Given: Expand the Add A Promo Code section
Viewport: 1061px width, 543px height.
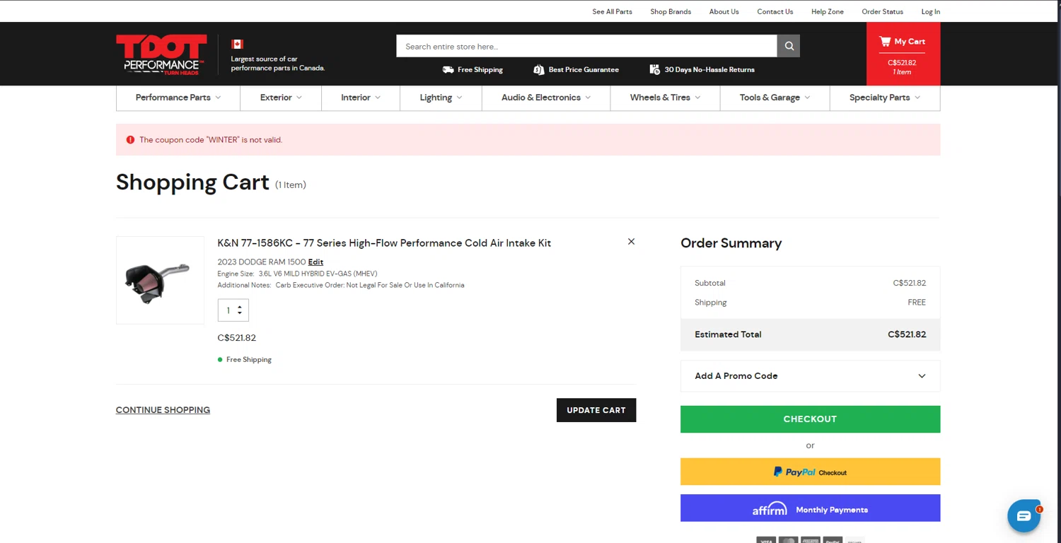Looking at the screenshot, I should pyautogui.click(x=810, y=376).
